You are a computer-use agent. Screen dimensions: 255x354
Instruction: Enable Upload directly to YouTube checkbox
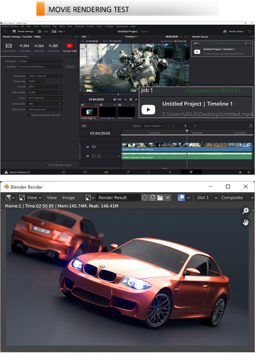point(28,115)
